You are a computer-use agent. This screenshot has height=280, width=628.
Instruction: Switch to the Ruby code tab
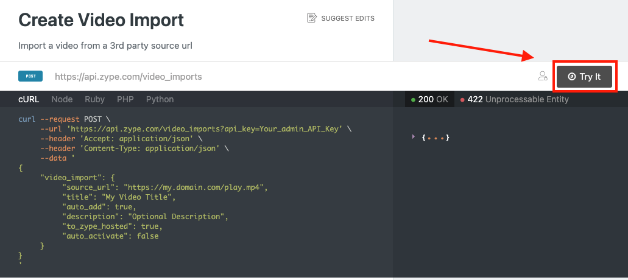(x=94, y=99)
